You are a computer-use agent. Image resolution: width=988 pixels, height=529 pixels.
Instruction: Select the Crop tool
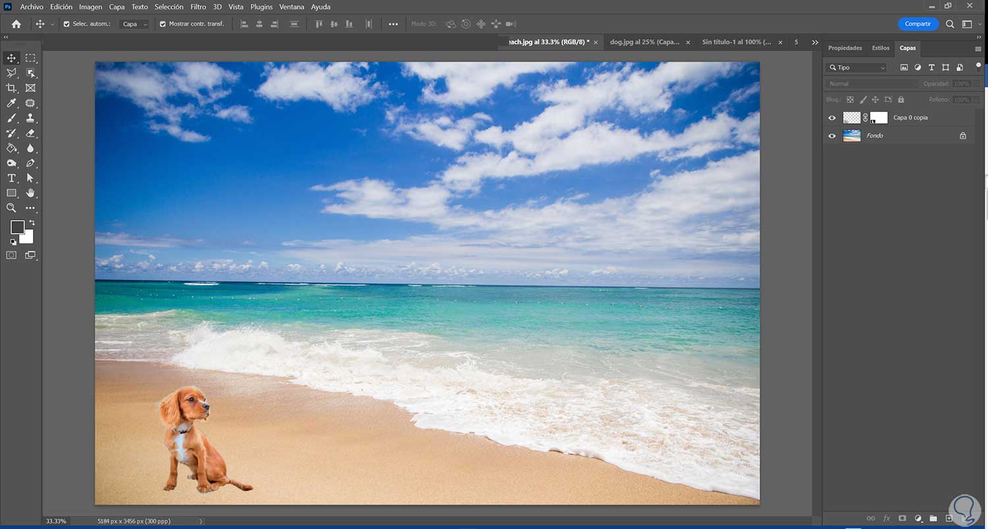pos(11,88)
